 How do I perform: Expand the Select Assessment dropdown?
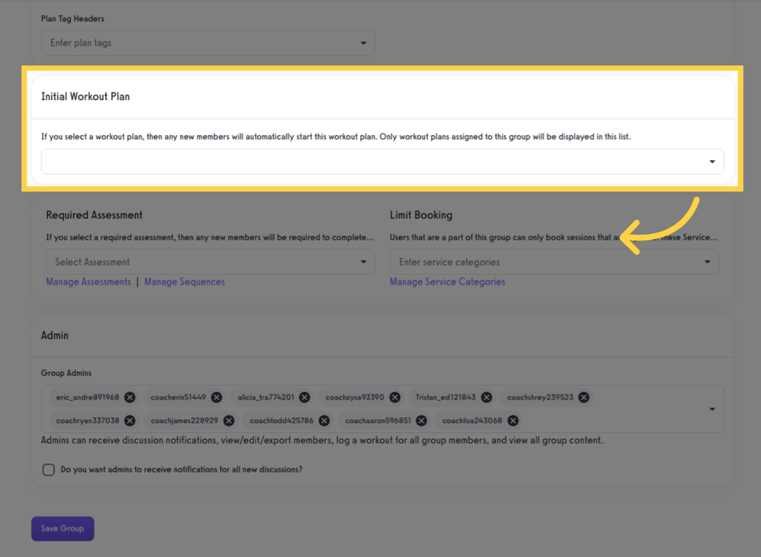(364, 261)
